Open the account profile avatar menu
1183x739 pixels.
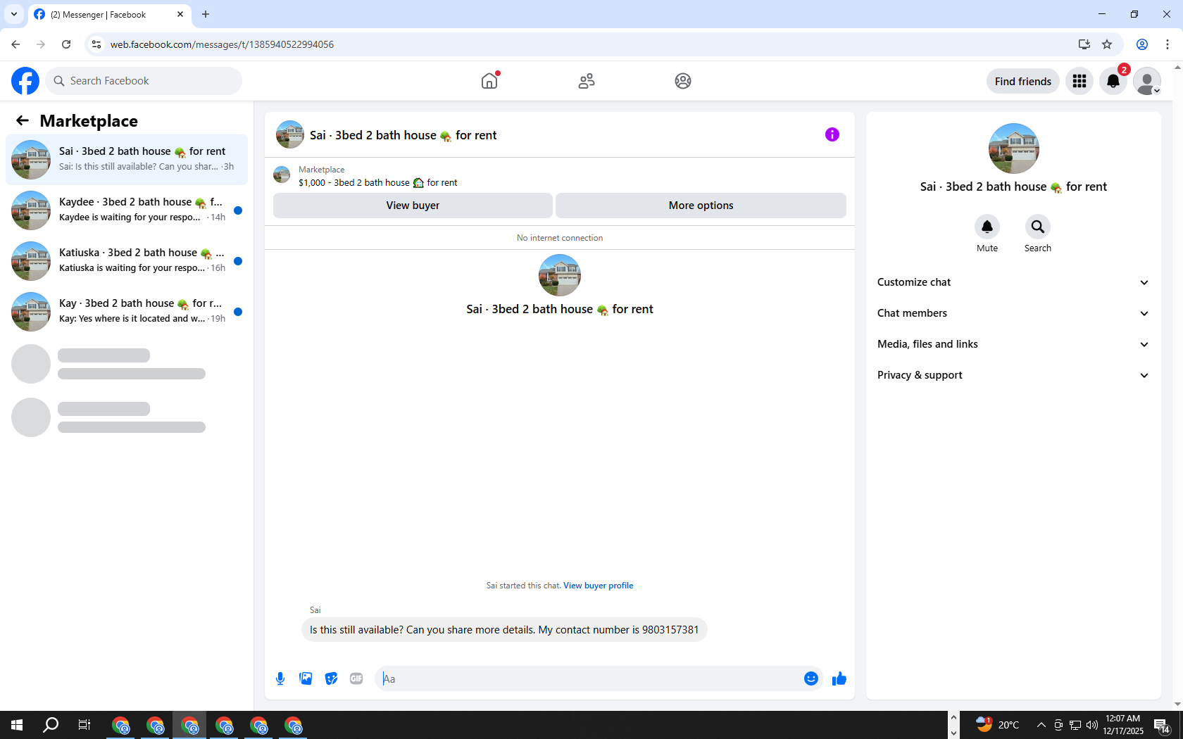pyautogui.click(x=1147, y=81)
